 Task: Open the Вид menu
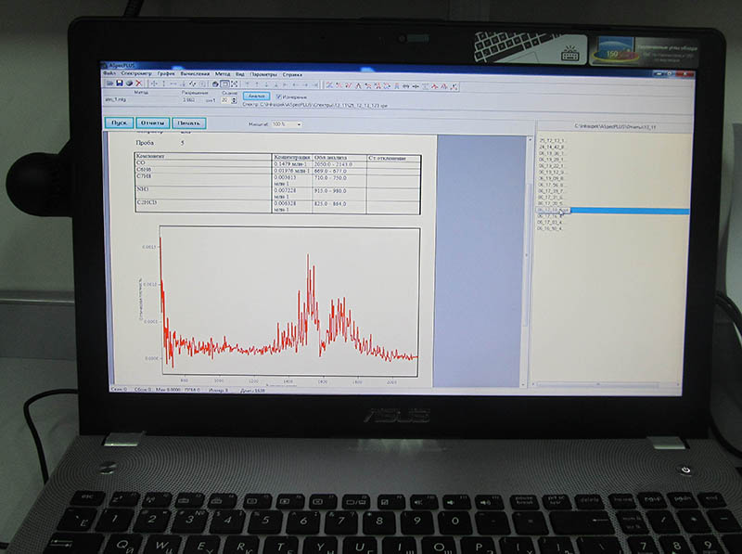pyautogui.click(x=240, y=74)
